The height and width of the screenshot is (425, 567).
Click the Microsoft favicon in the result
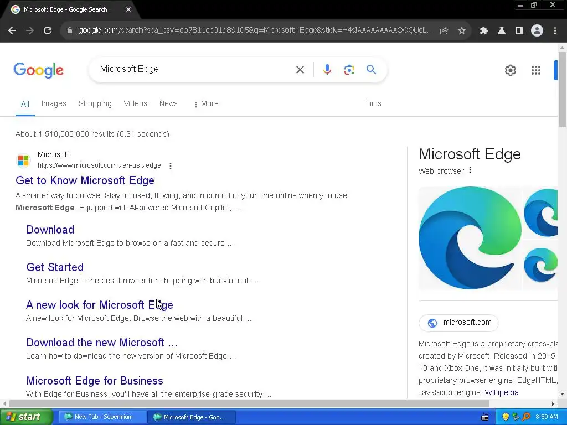tap(23, 160)
